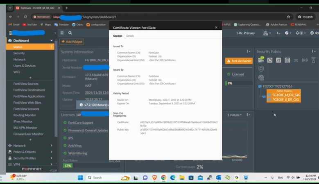Close the Certificate Viewer dialog
Viewport: 319px width, 184px height.
[216, 27]
